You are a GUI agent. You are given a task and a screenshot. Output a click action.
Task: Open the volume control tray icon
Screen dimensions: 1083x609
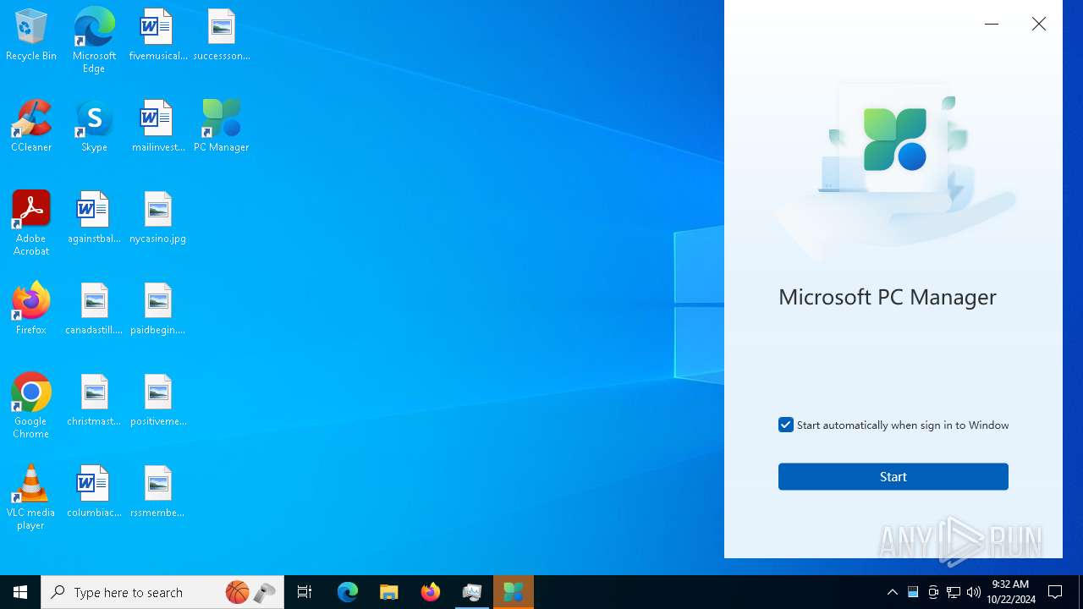click(974, 592)
